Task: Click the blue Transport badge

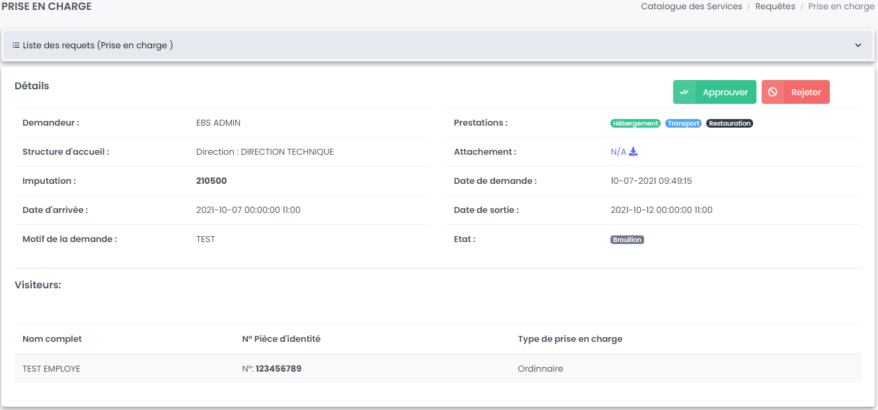Action: coord(683,124)
